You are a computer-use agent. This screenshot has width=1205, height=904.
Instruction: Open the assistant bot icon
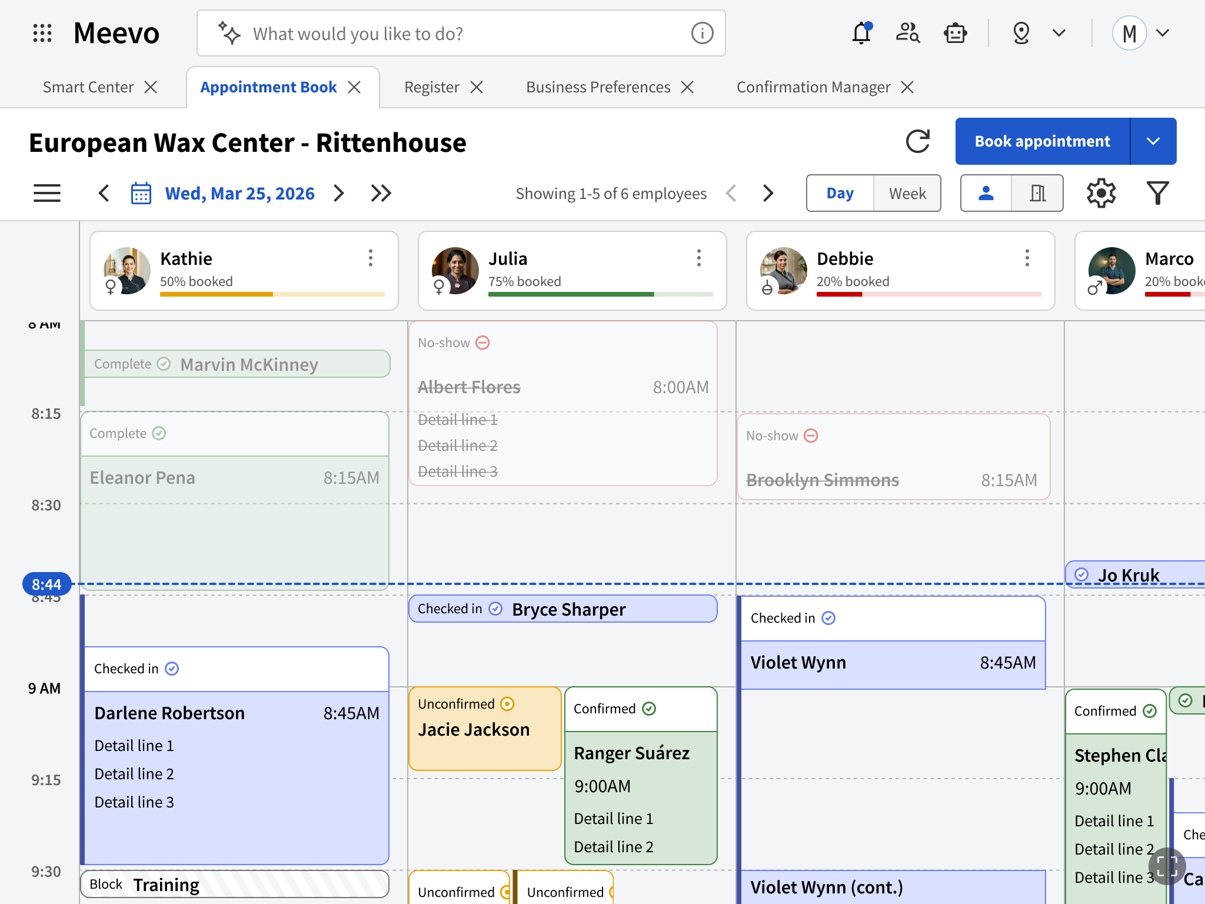click(956, 33)
